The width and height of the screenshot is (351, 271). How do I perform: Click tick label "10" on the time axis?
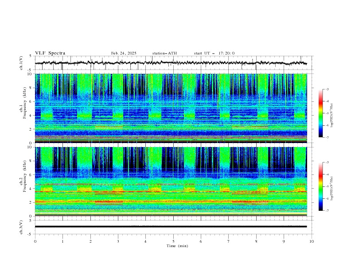click(x=312, y=241)
